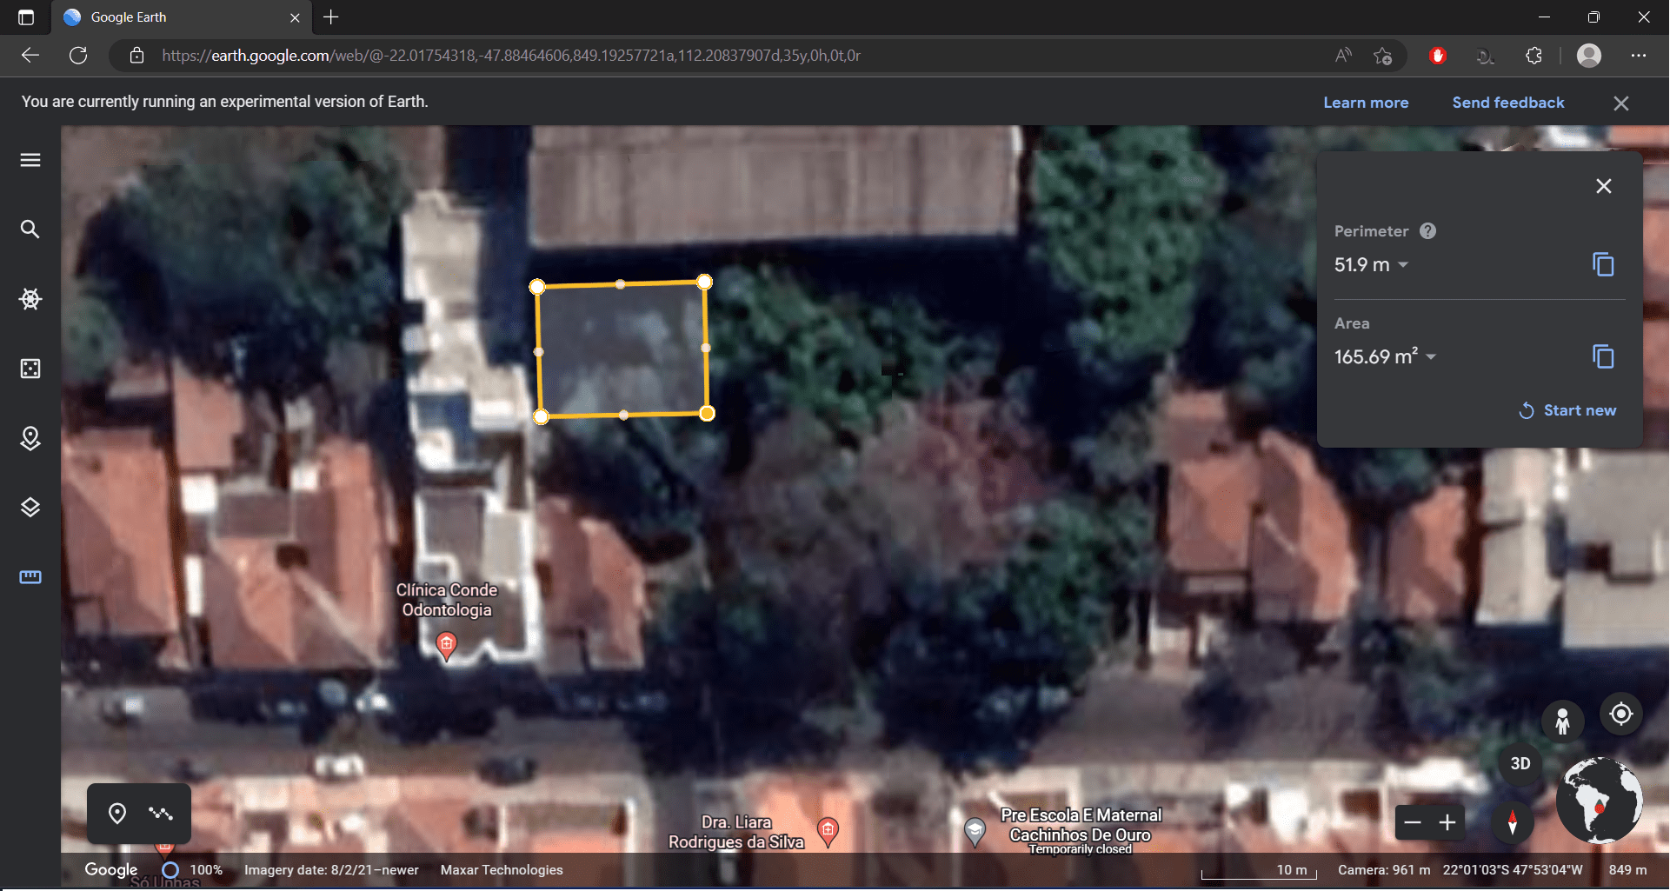Dismiss the experimental version banner

[1621, 103]
